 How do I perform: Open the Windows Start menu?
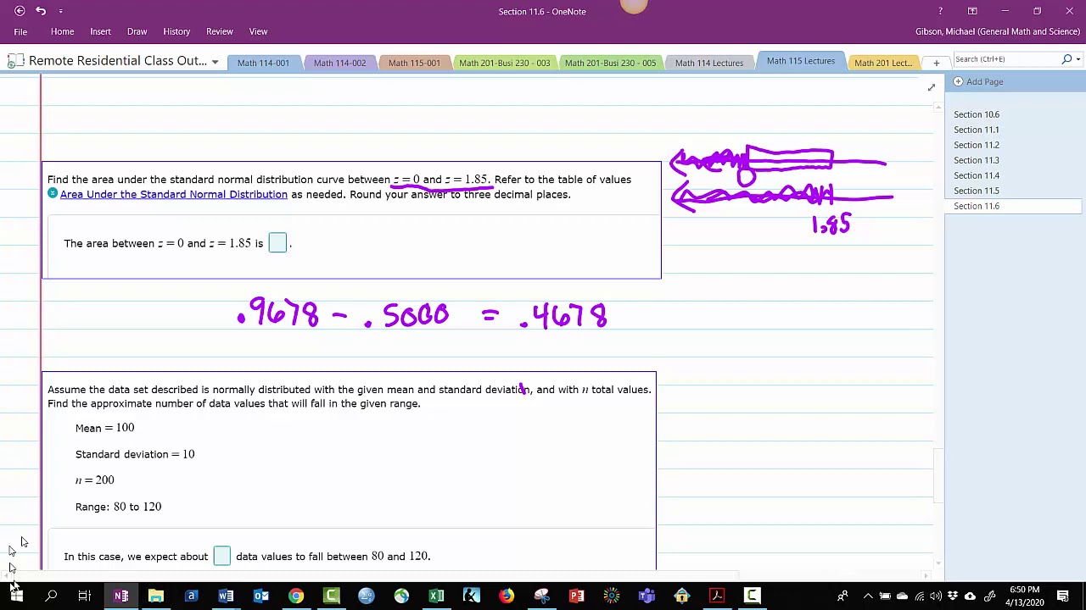click(16, 596)
